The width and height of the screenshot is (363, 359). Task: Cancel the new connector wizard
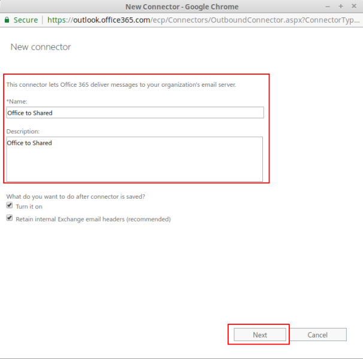pyautogui.click(x=318, y=335)
